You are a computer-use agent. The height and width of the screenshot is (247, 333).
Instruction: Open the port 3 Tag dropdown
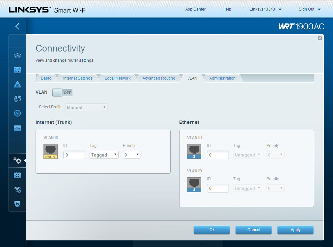pos(247,155)
